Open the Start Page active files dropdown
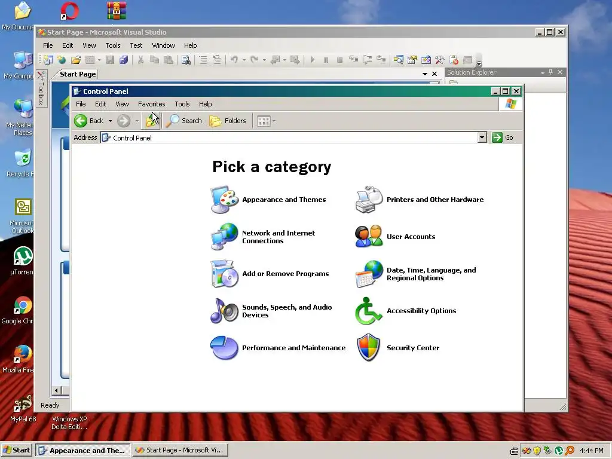Image resolution: width=612 pixels, height=459 pixels. click(x=425, y=74)
